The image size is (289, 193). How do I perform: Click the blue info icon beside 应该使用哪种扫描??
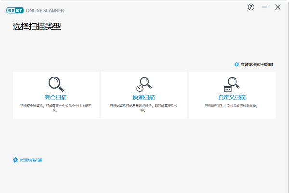pos(236,64)
